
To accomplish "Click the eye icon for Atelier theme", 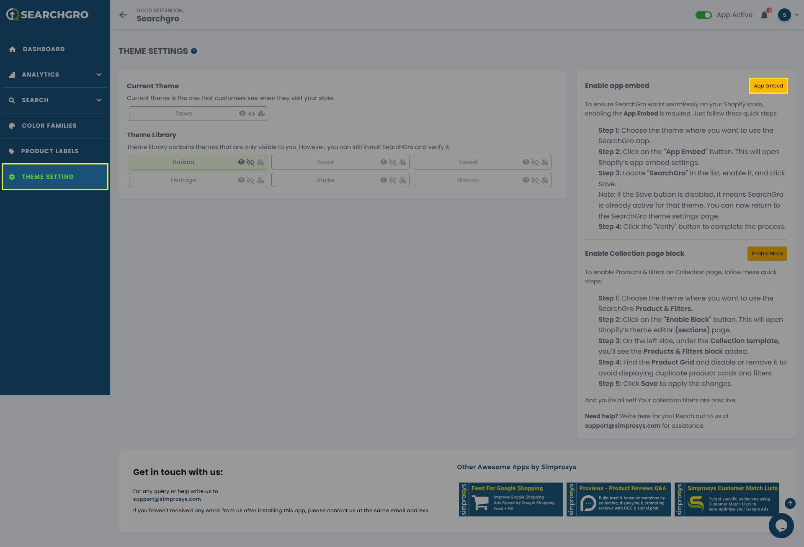I will 384,180.
